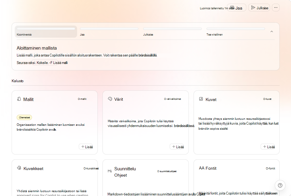Select the Koontiversio step tab

46,32
